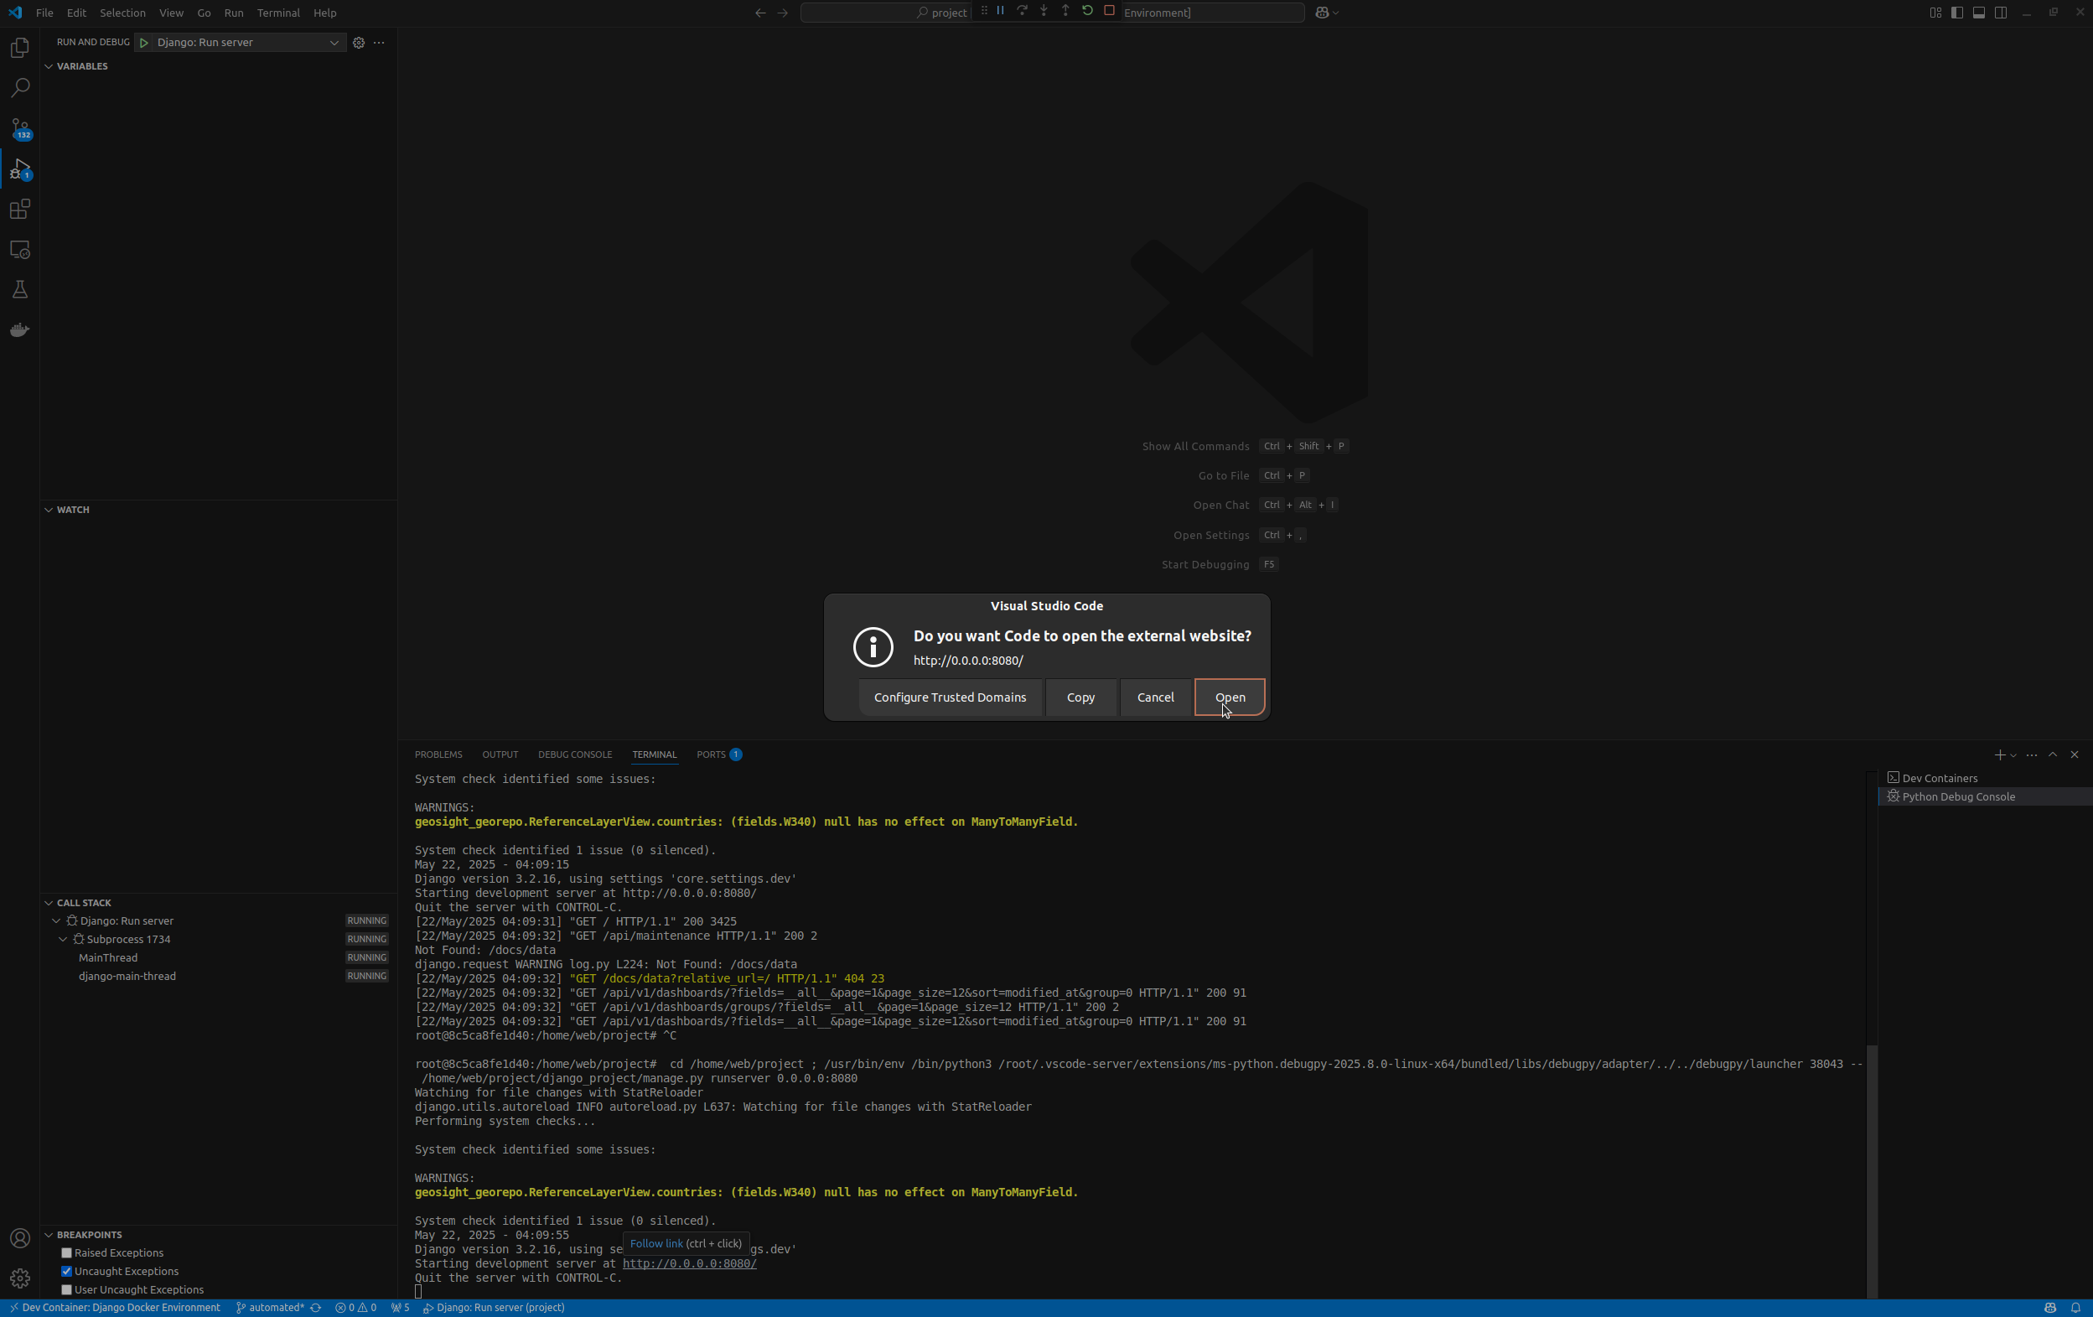Toggle Secondary Side Bar visibility
This screenshot has width=2093, height=1317.
2001,13
